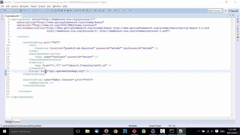Click the green Run toolbar icon

point(61,10)
